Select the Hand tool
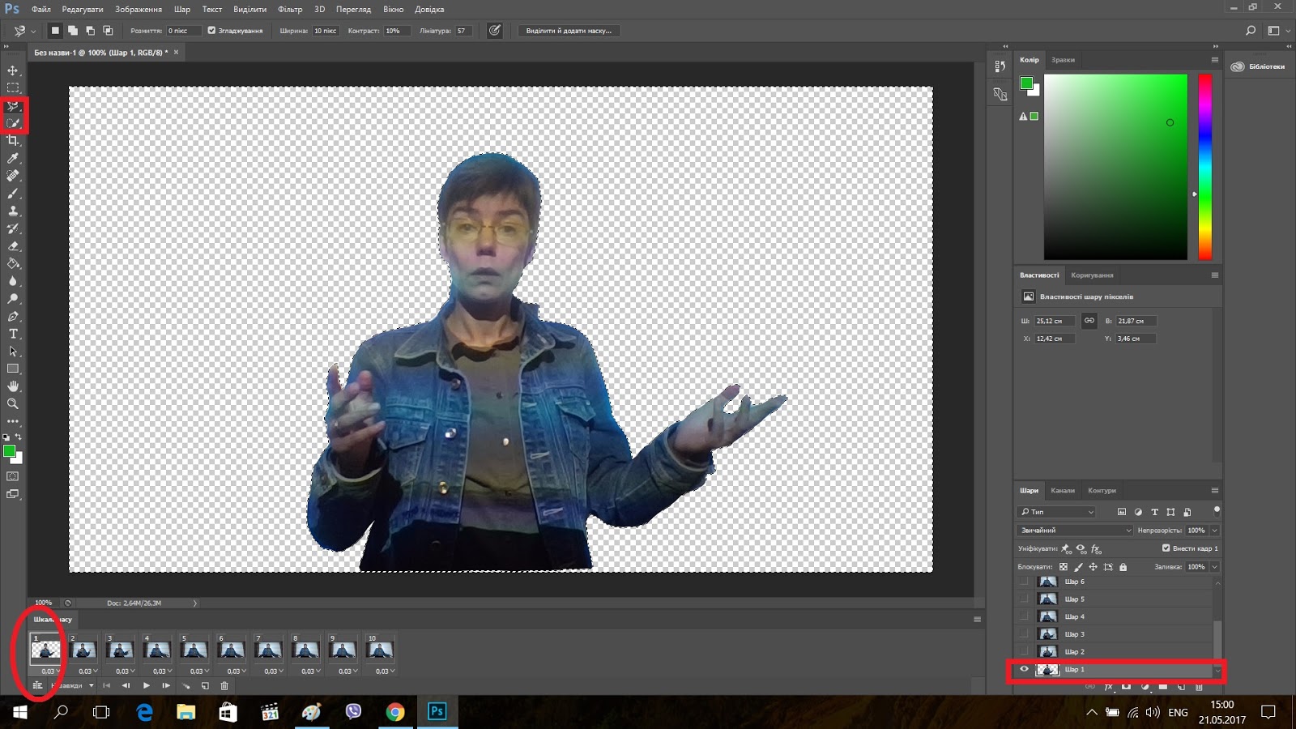 [x=13, y=386]
